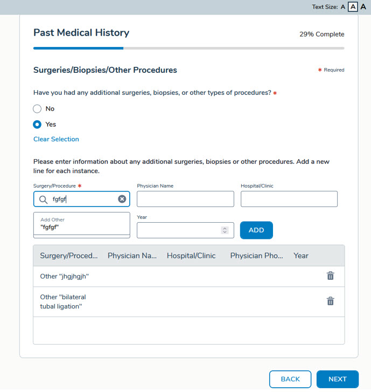Delete the "bilateral tubal ligation" row
Screen dimensions: 371x392
330,301
